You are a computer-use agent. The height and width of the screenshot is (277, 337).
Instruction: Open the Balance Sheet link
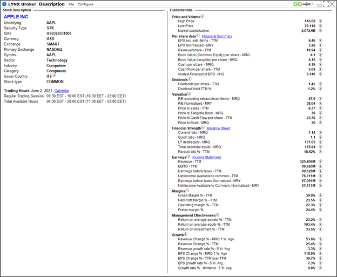pyautogui.click(x=218, y=129)
